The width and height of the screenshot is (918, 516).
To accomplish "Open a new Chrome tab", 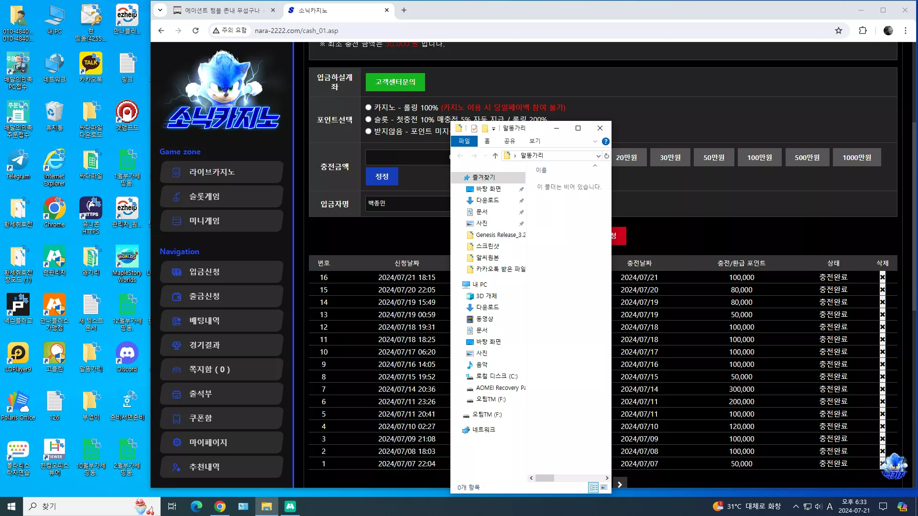I will pyautogui.click(x=404, y=10).
